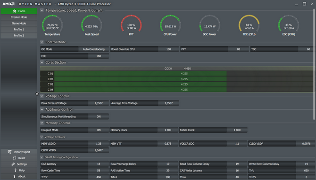This screenshot has width=316, height=180.
Task: Click VDDCR SOC value 1,1
Action: (237, 144)
